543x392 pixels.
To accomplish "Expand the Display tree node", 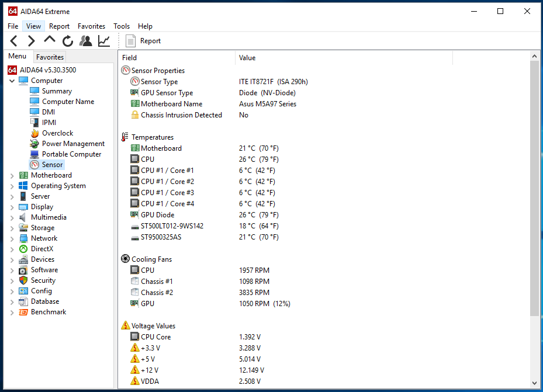I will click(x=12, y=207).
